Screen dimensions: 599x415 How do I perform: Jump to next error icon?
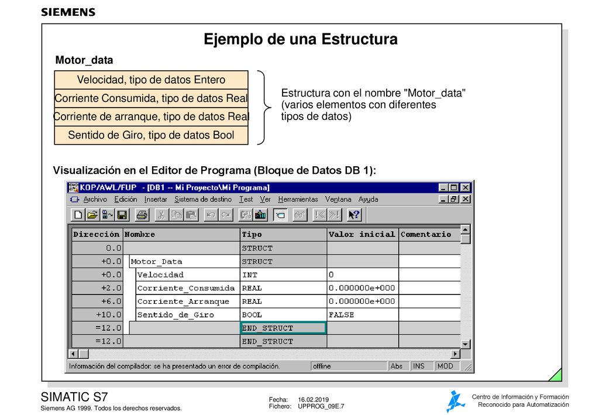334,215
